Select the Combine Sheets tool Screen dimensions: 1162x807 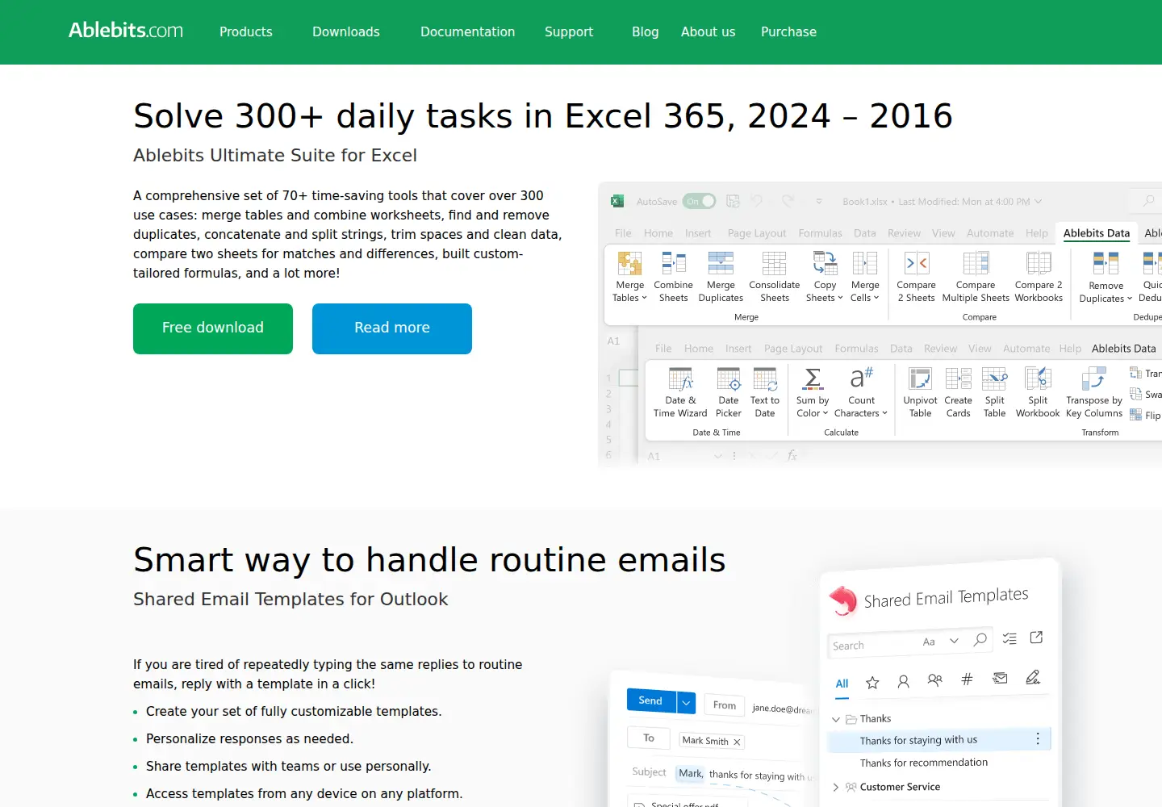(673, 277)
